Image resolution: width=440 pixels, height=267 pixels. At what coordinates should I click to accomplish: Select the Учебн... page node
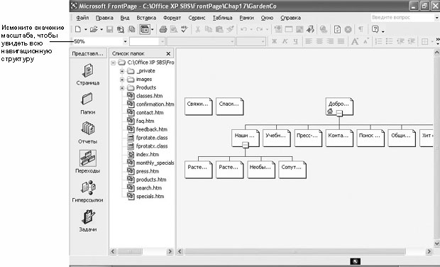point(276,138)
